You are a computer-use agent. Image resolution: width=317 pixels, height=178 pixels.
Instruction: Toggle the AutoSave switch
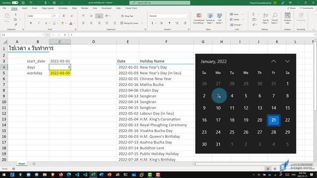pos(15,3)
